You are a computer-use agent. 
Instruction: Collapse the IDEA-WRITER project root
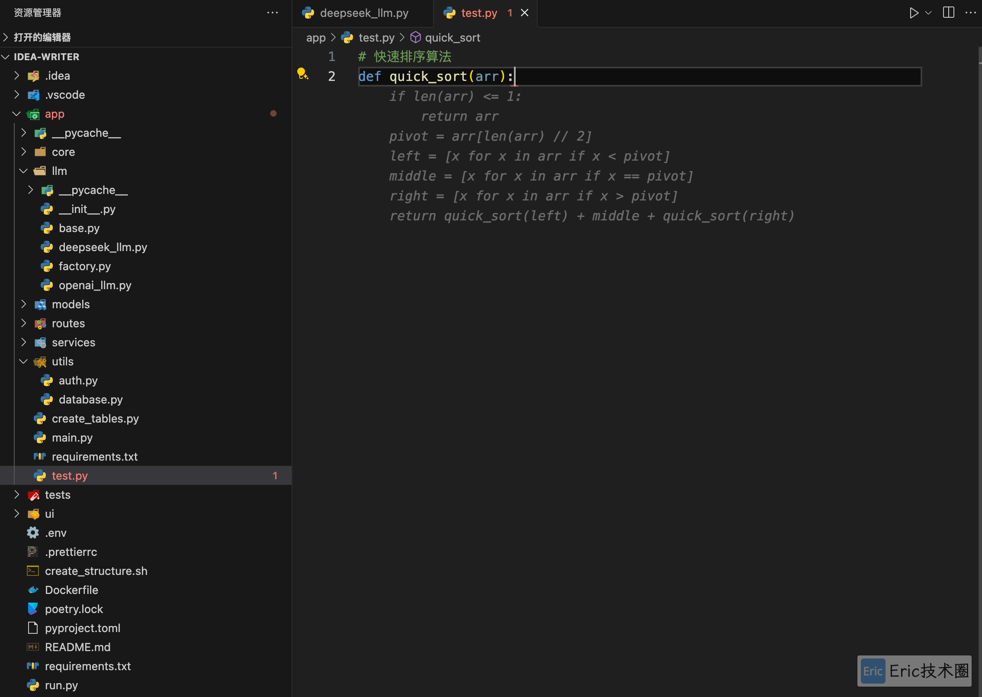146,57
